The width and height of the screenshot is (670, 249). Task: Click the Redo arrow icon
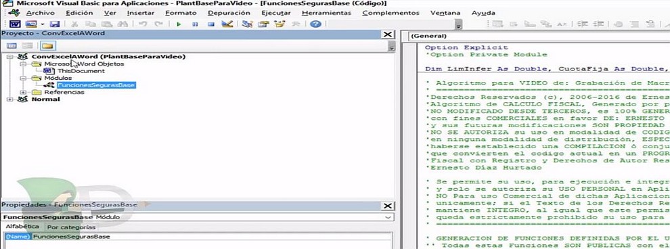[x=158, y=24]
